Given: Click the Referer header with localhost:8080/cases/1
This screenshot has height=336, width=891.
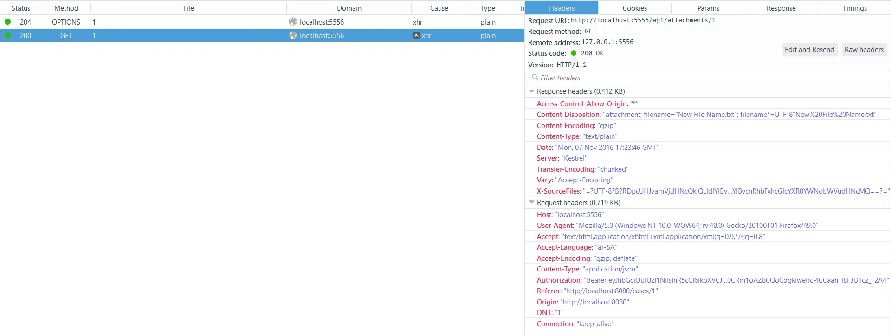Looking at the screenshot, I should point(707,291).
